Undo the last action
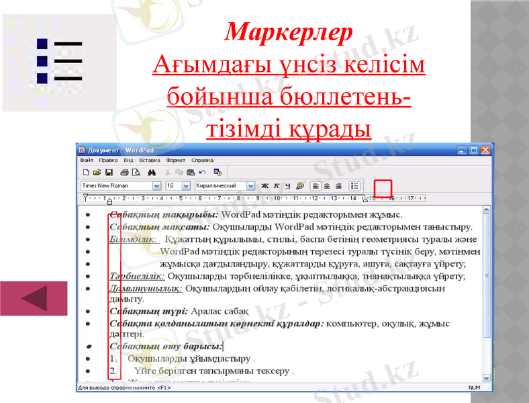The image size is (529, 403). point(202,173)
